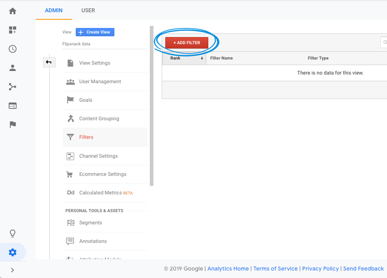Open the Behavior layout icon
Image resolution: width=387 pixels, height=278 pixels.
[x=13, y=106]
